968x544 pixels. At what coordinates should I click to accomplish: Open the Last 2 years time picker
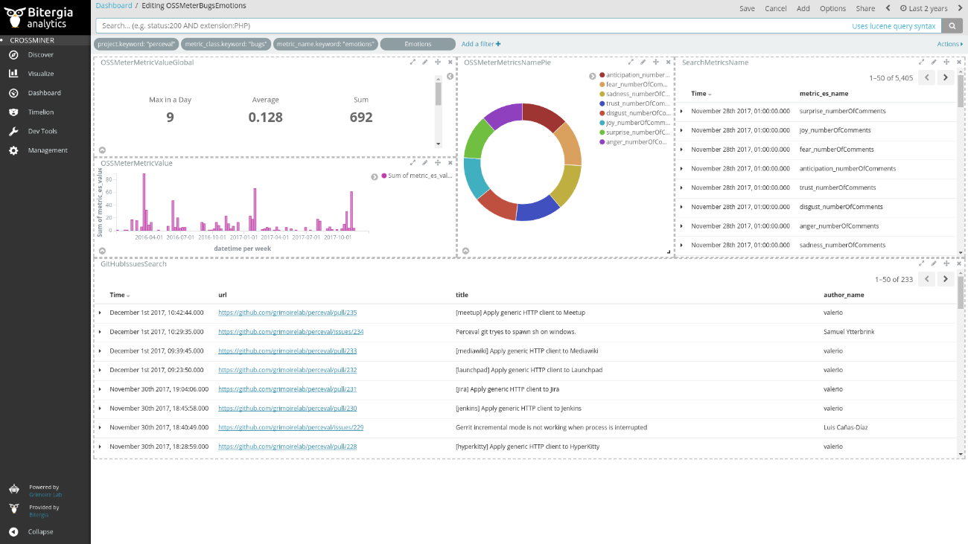click(923, 8)
